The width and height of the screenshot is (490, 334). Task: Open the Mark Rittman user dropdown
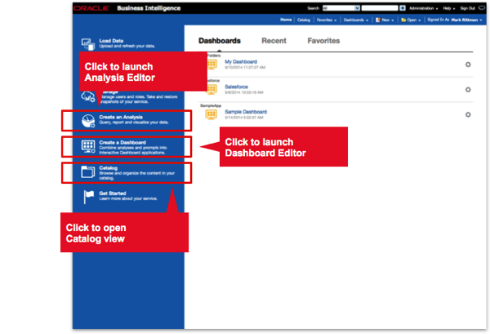(466, 20)
